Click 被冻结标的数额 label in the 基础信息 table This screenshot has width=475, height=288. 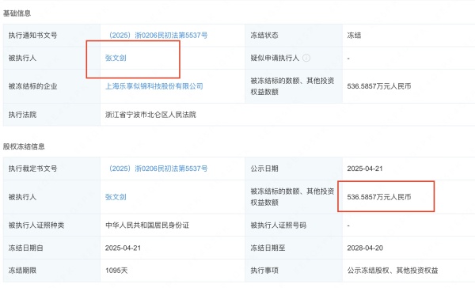pyautogui.click(x=292, y=86)
